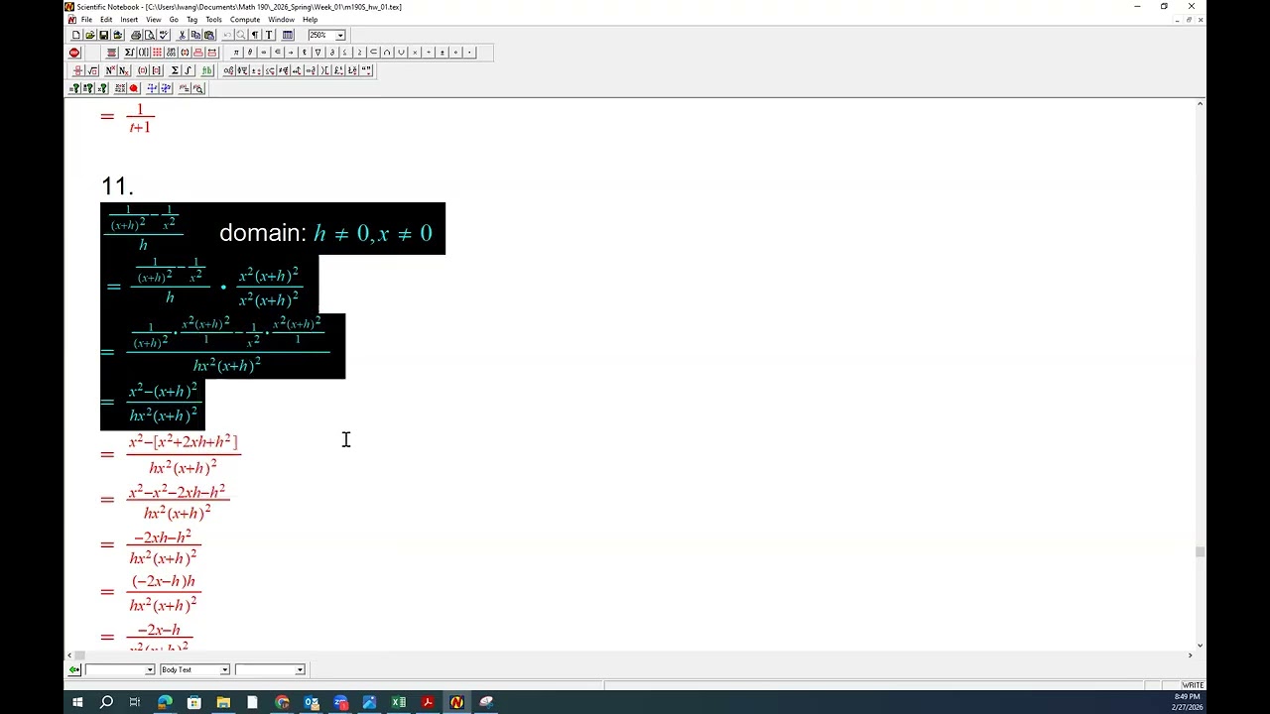This screenshot has width=1270, height=714.
Task: Insert the theta symbol
Action: 250,53
